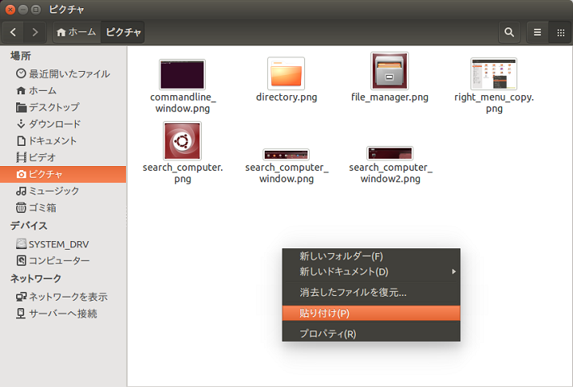Screen dimensions: 573x387
Task: Open ミュージック in the sidebar
Action: click(63, 191)
